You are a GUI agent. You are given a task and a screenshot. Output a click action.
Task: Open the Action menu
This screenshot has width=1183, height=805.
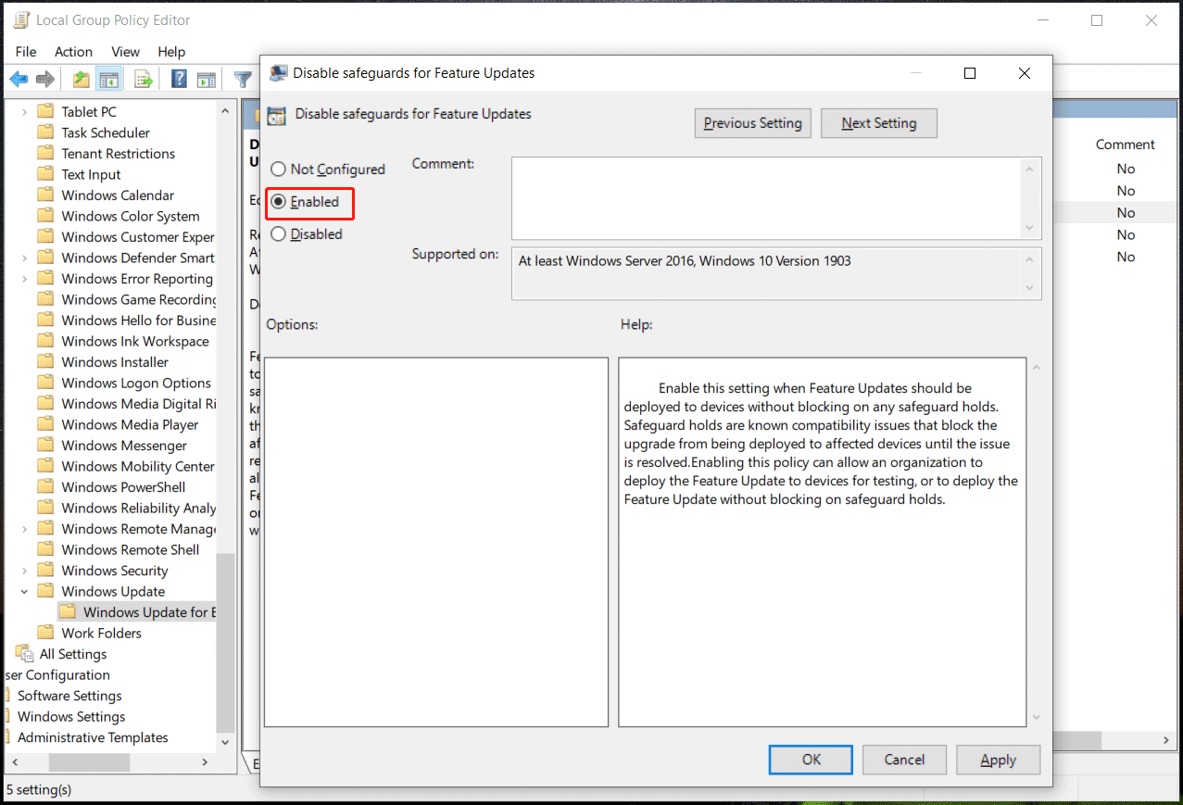[x=73, y=52]
